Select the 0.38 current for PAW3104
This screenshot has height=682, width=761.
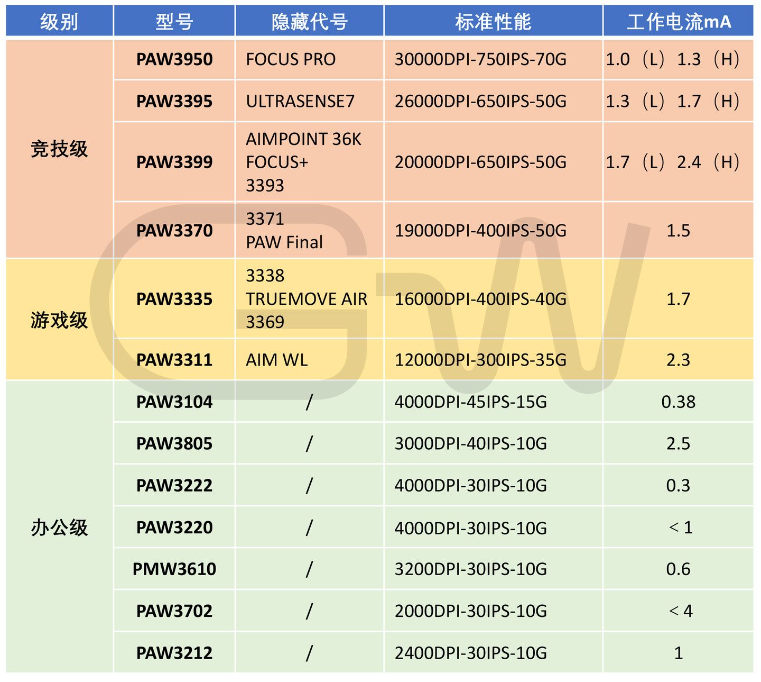point(679,402)
